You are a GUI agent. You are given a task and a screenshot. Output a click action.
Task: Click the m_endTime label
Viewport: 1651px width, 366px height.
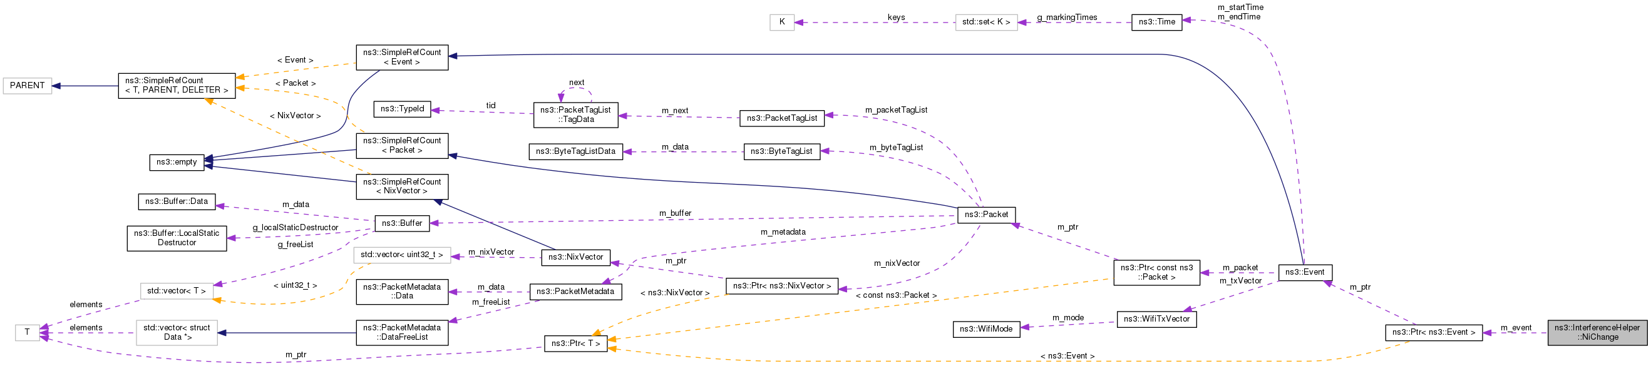(x=1239, y=17)
